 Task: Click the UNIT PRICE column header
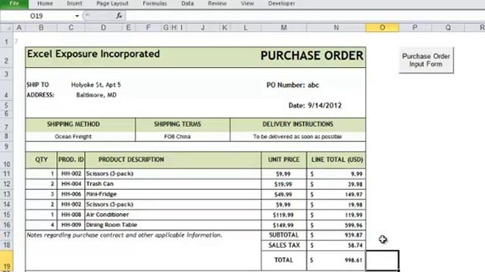(283, 159)
